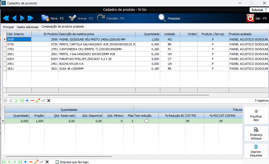Edit stock row with bottom pencil icon
The width and height of the screenshot is (269, 164).
coord(36,162)
